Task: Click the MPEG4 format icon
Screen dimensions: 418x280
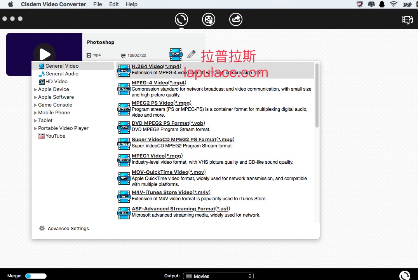Action: pos(124,89)
